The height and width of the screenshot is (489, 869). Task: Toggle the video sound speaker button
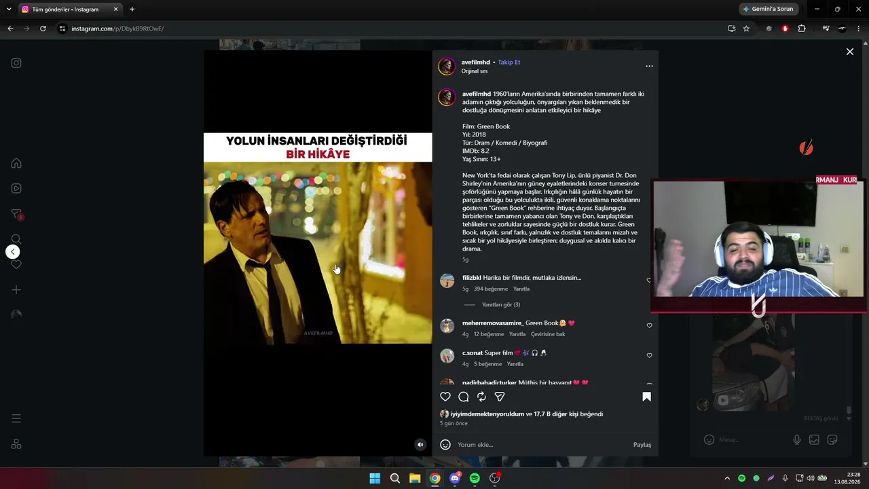click(420, 445)
